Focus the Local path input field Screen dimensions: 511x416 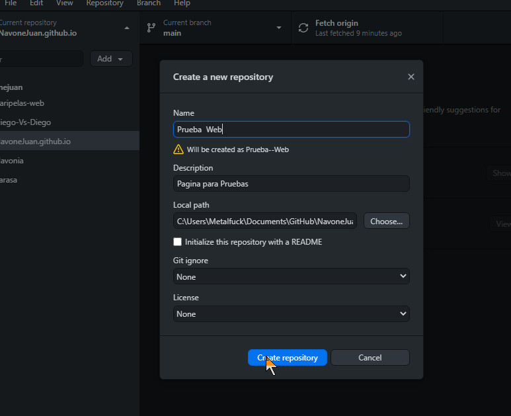coord(265,221)
